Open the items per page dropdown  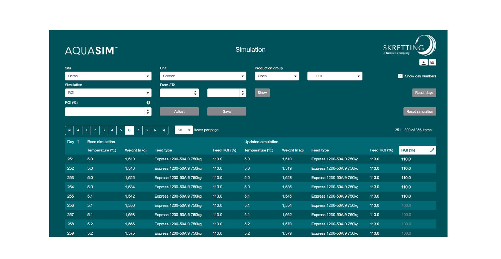(x=183, y=130)
